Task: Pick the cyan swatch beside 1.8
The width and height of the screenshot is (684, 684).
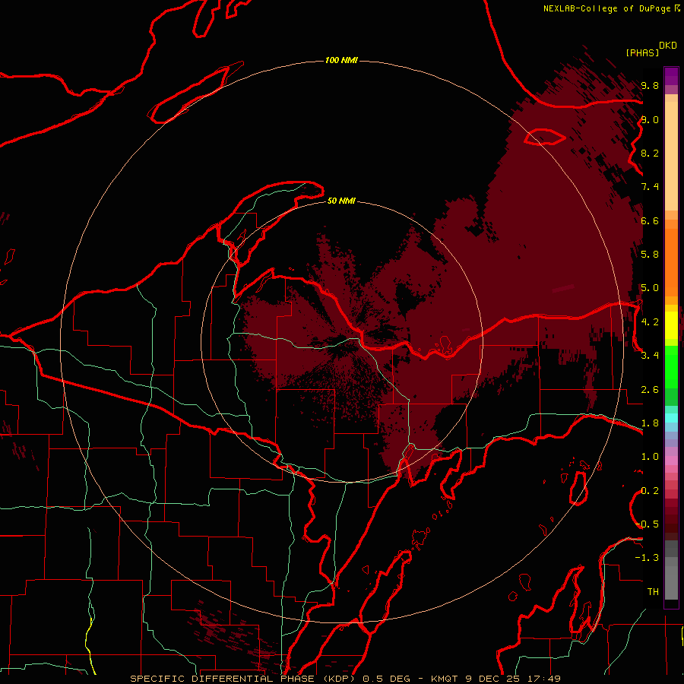Action: (x=671, y=418)
